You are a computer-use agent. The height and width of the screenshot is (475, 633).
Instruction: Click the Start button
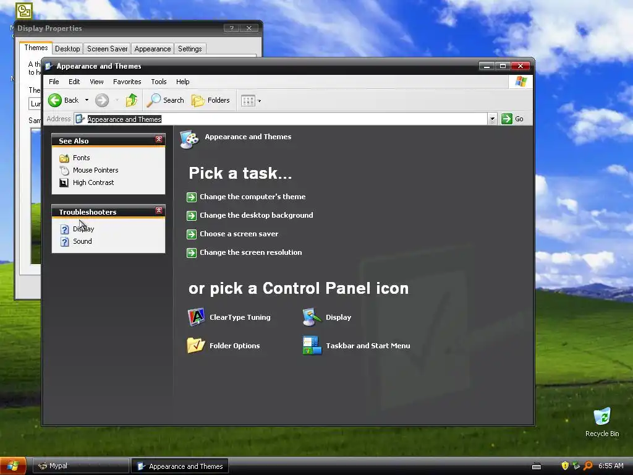tap(13, 466)
